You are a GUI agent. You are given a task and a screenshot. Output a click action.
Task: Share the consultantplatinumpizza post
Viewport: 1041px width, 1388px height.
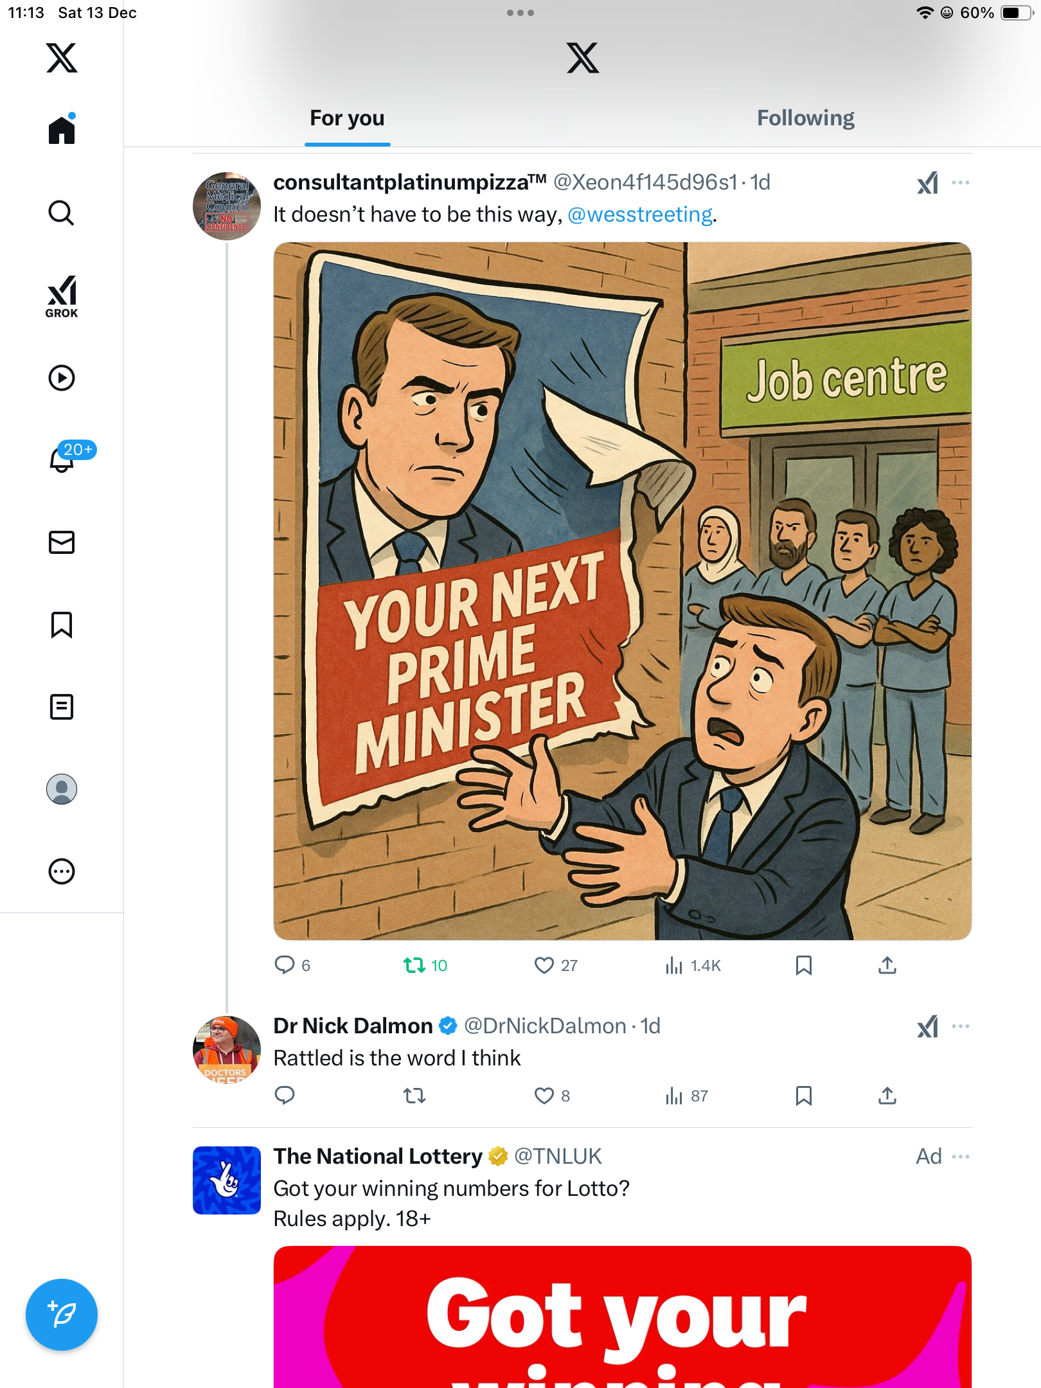pos(887,965)
